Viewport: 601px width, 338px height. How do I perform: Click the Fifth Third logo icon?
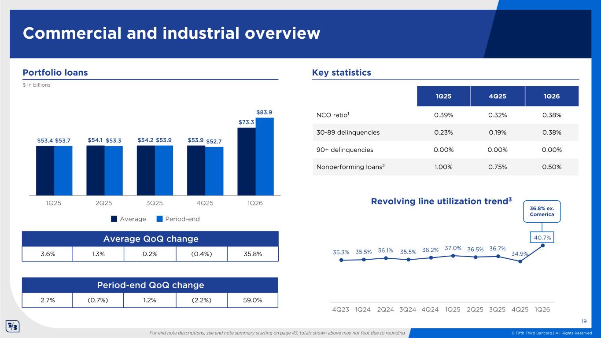[12, 327]
